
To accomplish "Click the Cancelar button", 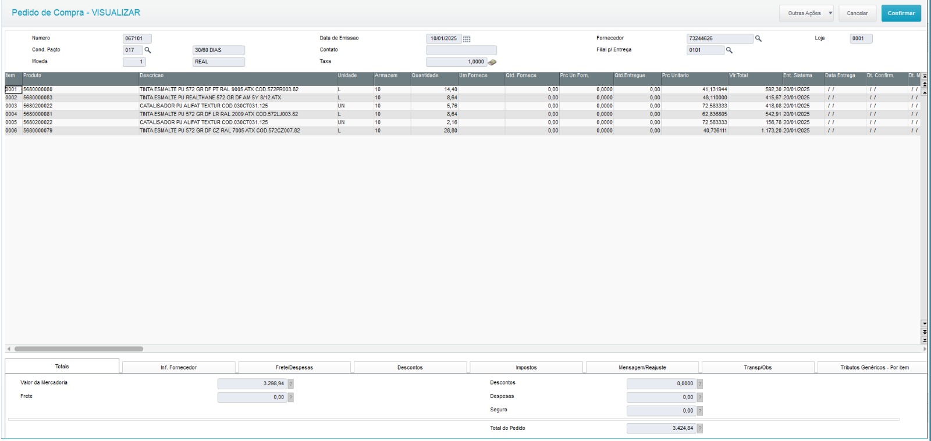I will click(x=857, y=13).
